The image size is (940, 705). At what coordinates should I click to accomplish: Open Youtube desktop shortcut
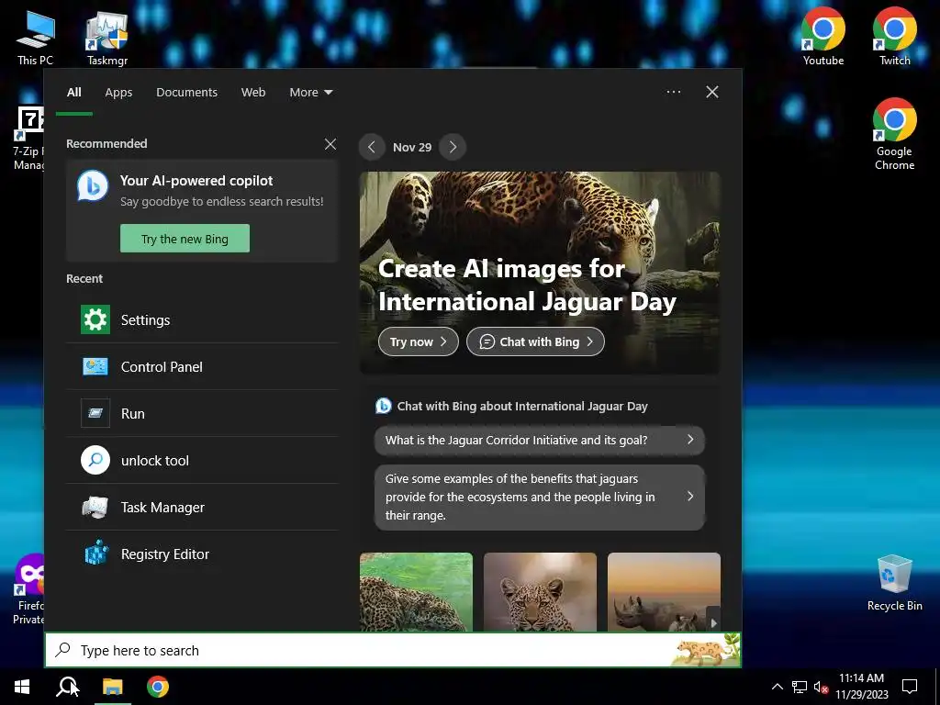823,36
